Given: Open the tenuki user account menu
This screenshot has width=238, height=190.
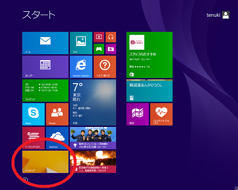Looking at the screenshot, I should (x=218, y=15).
